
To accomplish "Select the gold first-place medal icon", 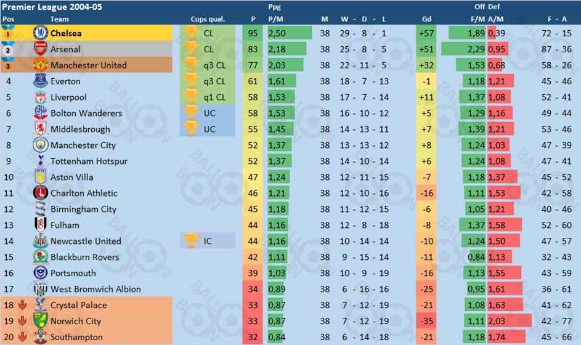I will [x=8, y=32].
